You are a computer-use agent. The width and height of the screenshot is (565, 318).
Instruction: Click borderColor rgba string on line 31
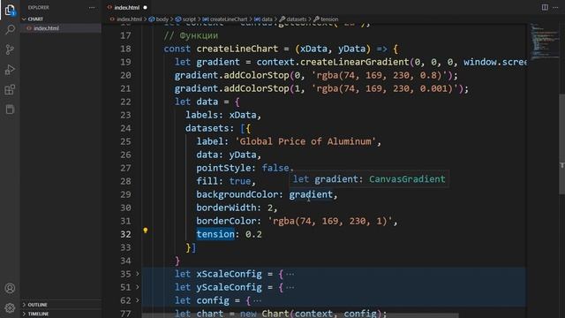click(x=329, y=221)
